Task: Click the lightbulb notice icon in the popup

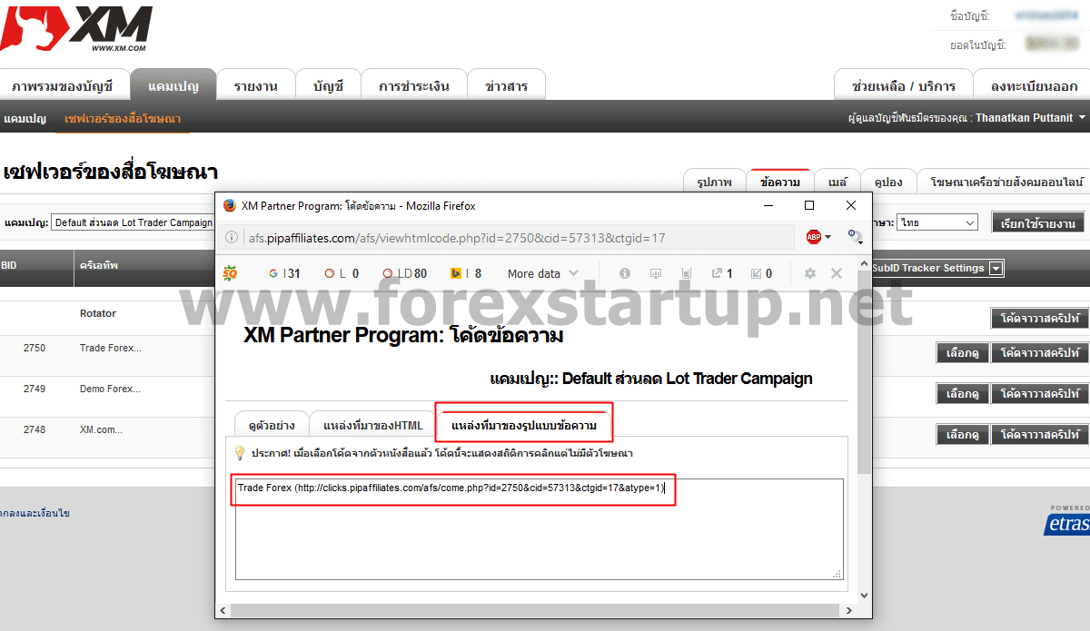Action: tap(240, 452)
